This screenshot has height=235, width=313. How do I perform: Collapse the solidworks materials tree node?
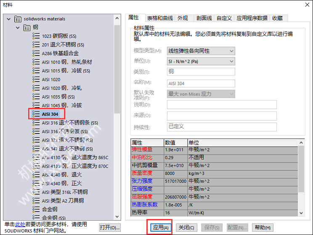click(x=8, y=19)
